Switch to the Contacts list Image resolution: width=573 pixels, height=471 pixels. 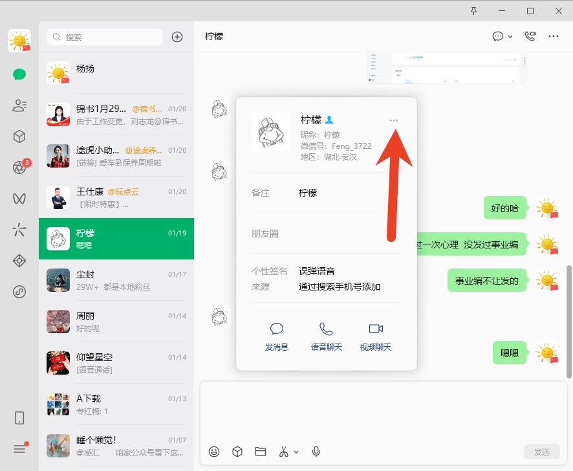click(19, 105)
